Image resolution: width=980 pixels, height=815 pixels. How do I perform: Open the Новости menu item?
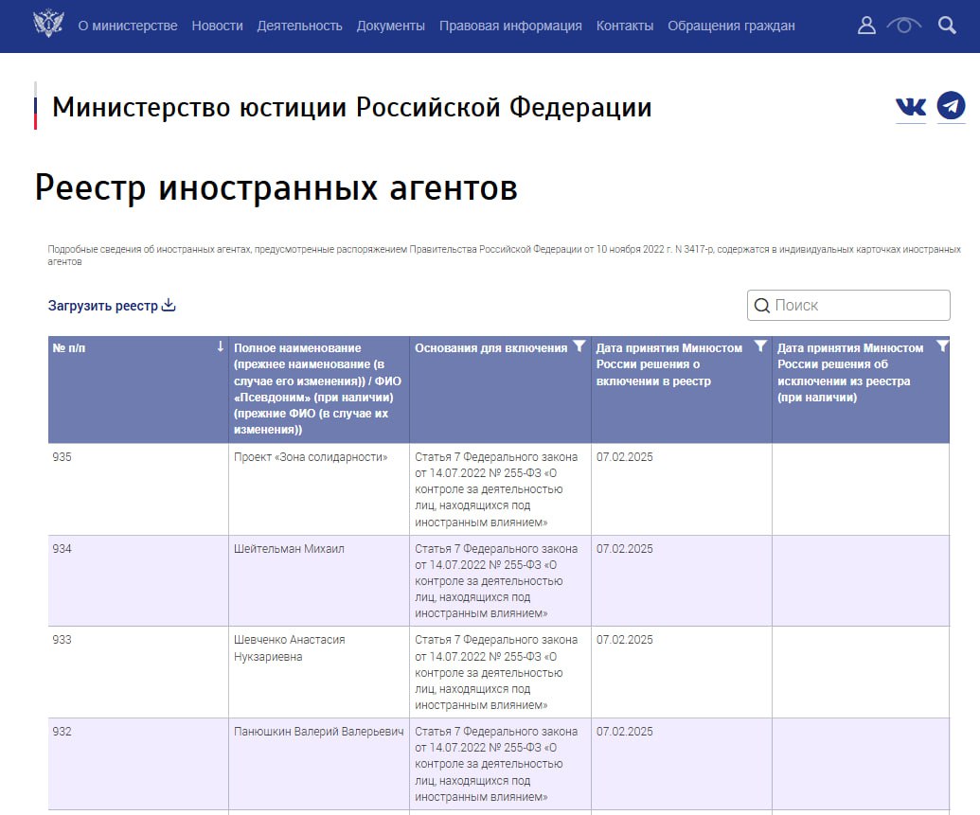[217, 26]
